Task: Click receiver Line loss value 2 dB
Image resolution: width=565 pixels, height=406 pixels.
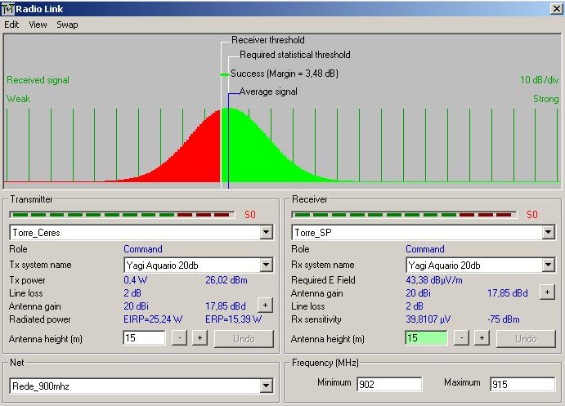Action: [415, 306]
